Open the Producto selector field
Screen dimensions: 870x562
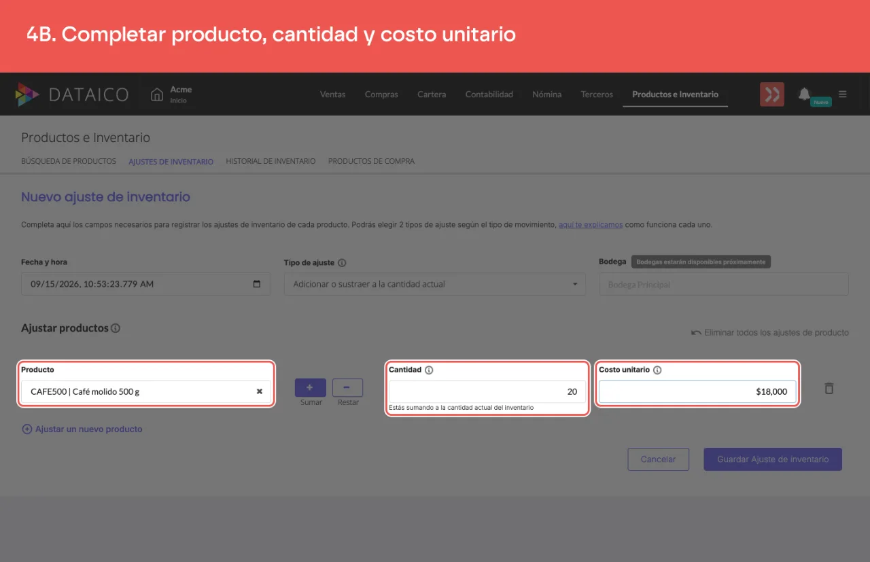point(146,391)
